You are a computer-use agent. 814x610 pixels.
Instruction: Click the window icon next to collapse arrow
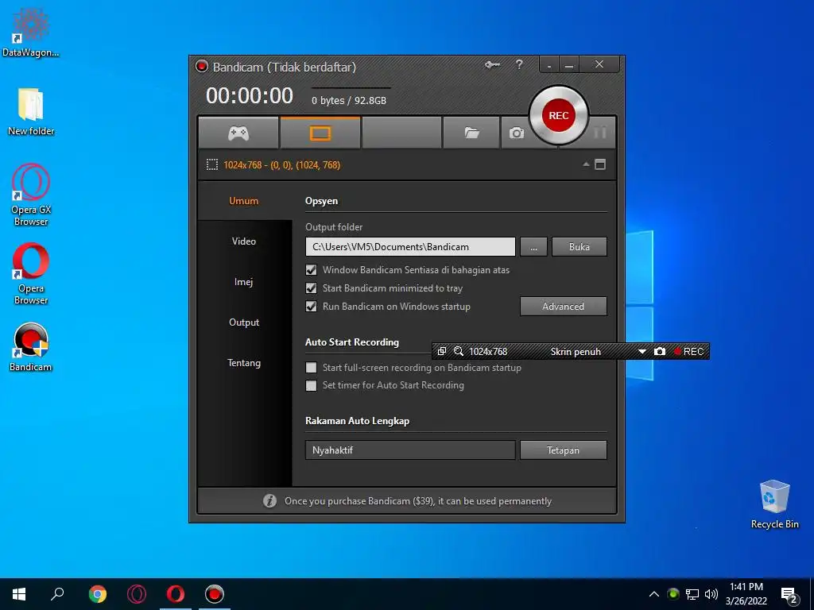pyautogui.click(x=600, y=164)
